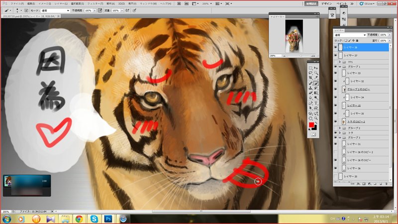
Task: Click the CS Live button
Action: pos(367,3)
